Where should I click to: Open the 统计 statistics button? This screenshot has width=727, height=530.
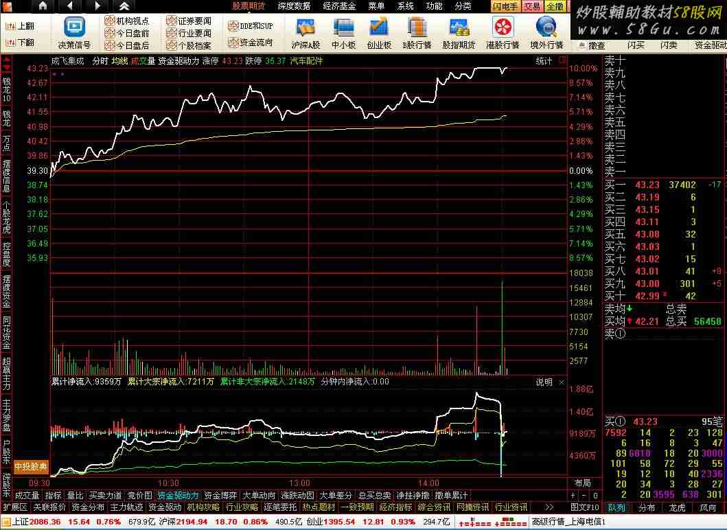(x=544, y=60)
